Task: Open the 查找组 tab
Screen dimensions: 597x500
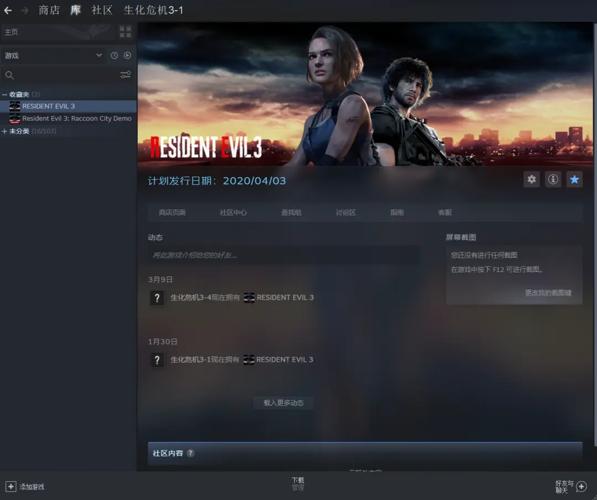Action: coord(291,212)
